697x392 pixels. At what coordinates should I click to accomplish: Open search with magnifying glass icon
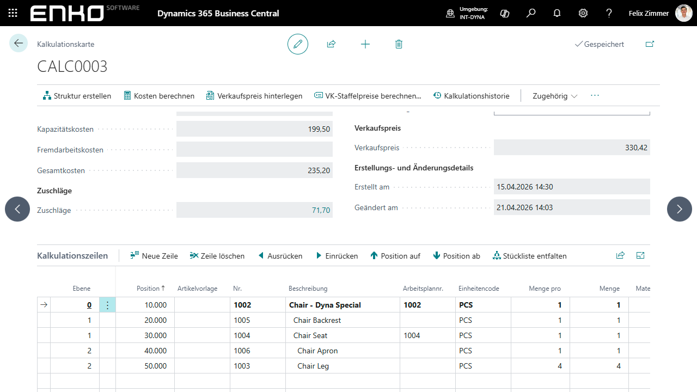point(531,13)
